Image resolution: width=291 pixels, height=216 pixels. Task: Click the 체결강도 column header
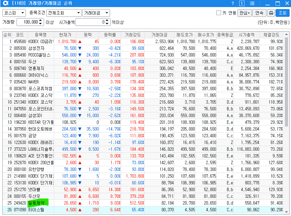point(271,35)
